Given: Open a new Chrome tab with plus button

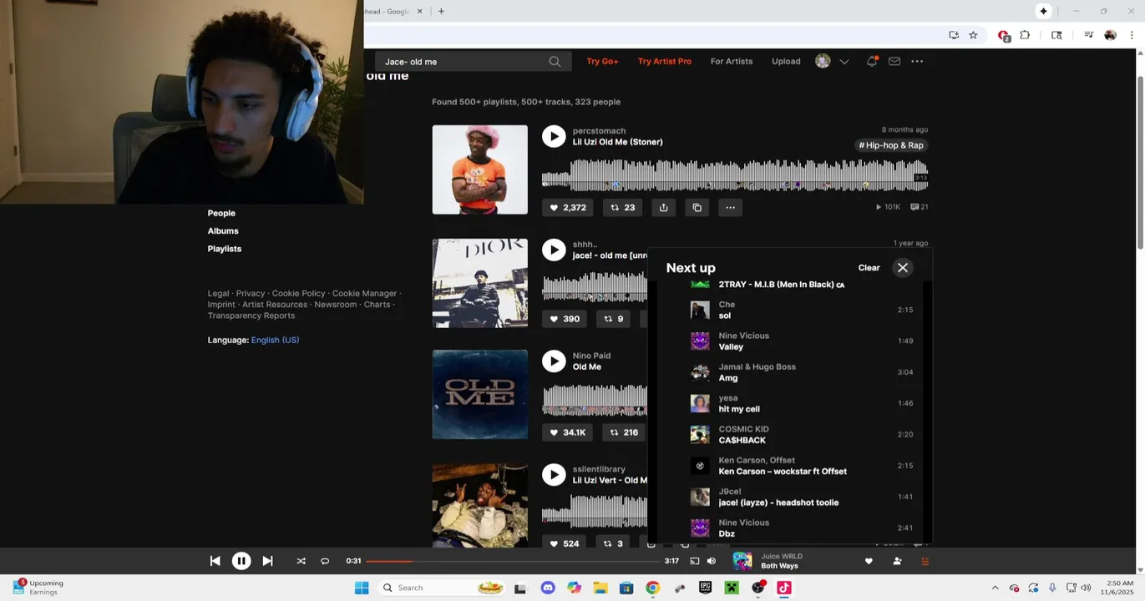Looking at the screenshot, I should coord(441,11).
